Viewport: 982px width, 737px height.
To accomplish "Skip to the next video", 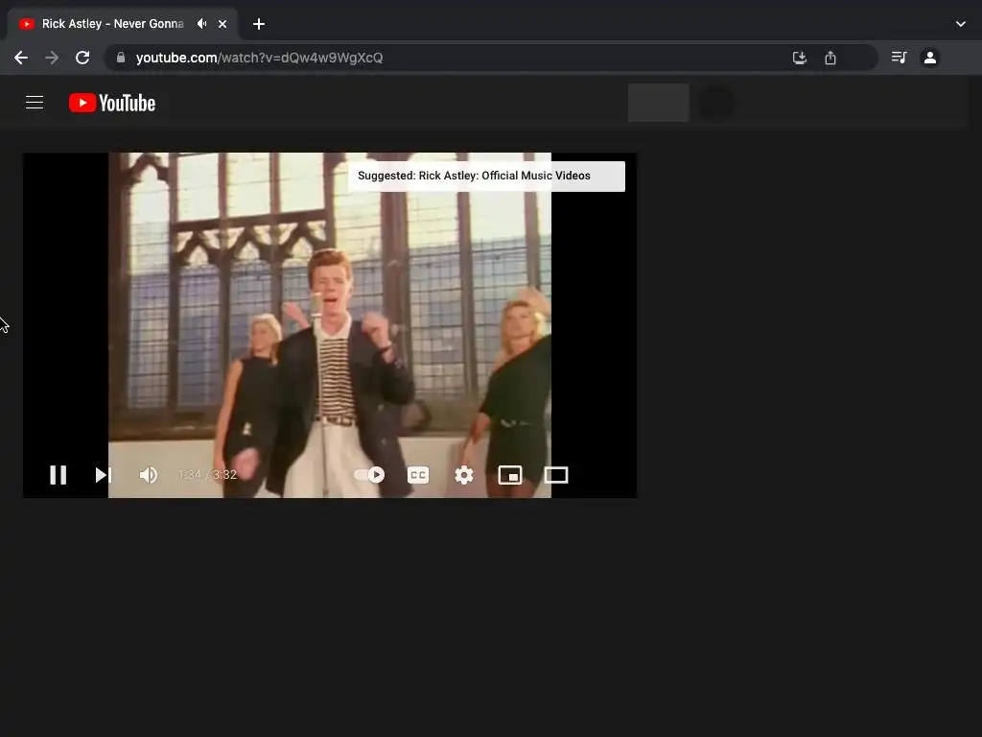I will tap(104, 475).
